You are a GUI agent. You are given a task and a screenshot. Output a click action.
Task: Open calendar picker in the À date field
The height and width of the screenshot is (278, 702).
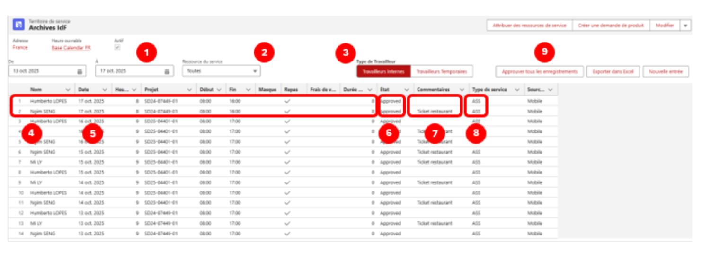coord(167,71)
